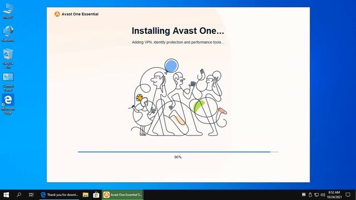Open the This PC desktop icon
356x200 pixels.
coord(8,11)
